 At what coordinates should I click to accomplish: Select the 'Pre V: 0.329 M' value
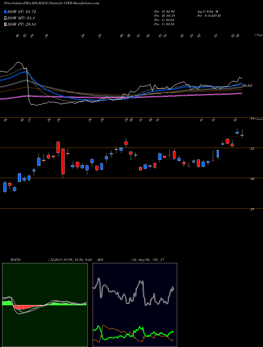pyautogui.click(x=208, y=16)
